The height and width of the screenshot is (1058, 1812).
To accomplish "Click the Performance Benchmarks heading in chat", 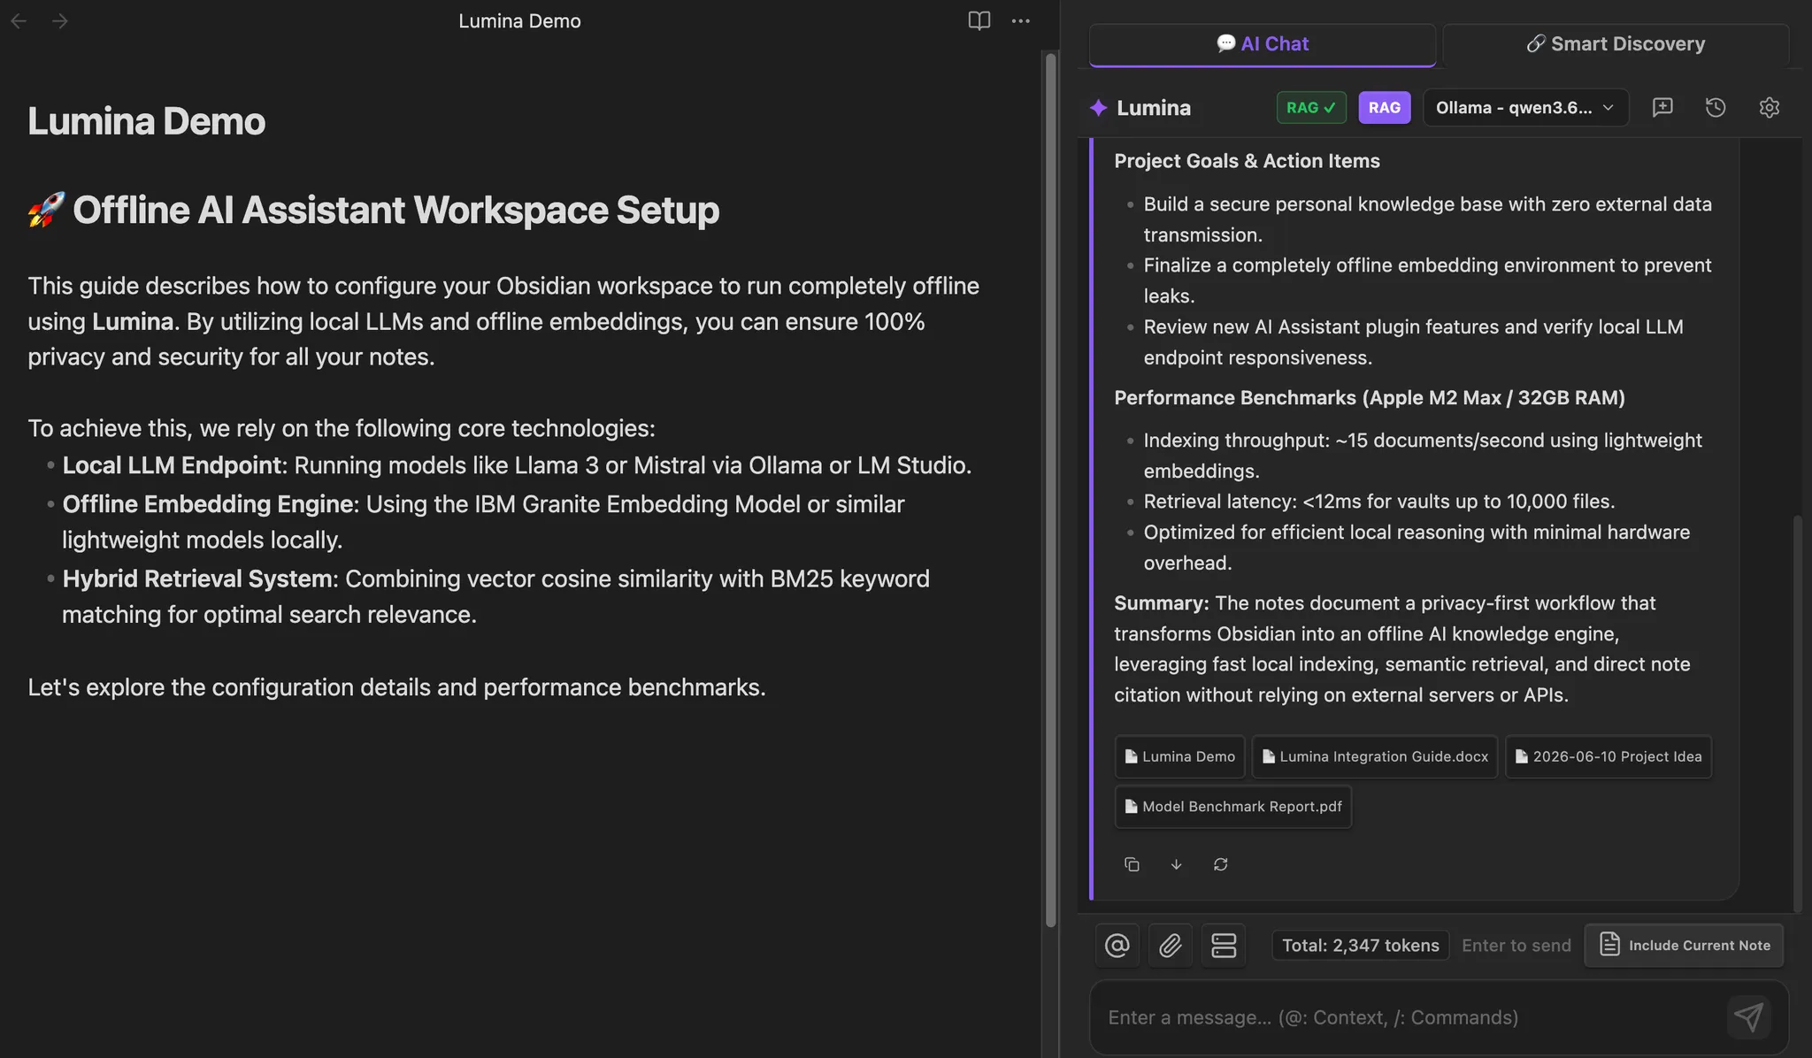I will [1370, 398].
